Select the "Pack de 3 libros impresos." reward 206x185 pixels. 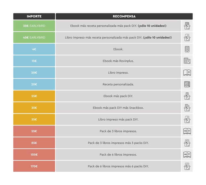(118, 131)
